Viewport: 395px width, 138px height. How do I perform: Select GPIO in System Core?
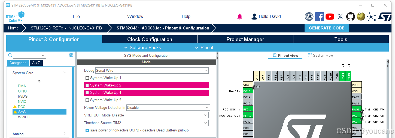click(22, 91)
